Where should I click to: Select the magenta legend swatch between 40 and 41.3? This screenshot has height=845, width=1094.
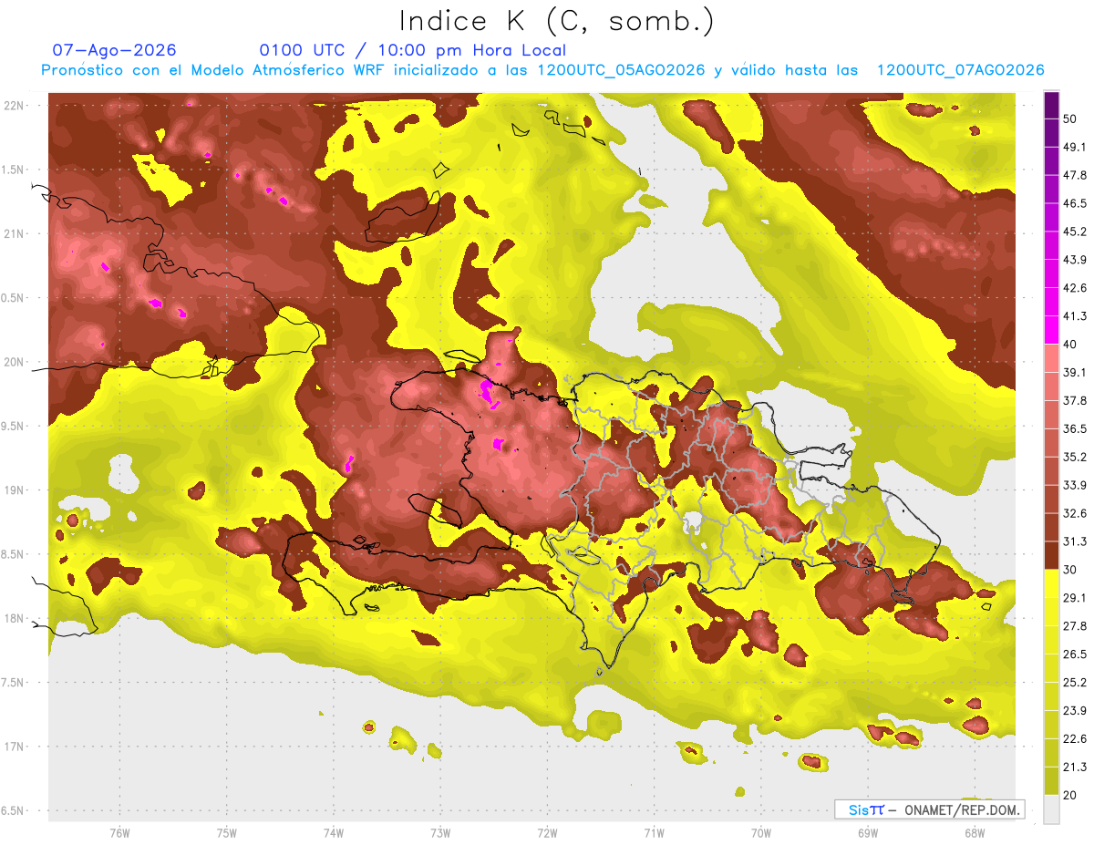coord(1051,330)
